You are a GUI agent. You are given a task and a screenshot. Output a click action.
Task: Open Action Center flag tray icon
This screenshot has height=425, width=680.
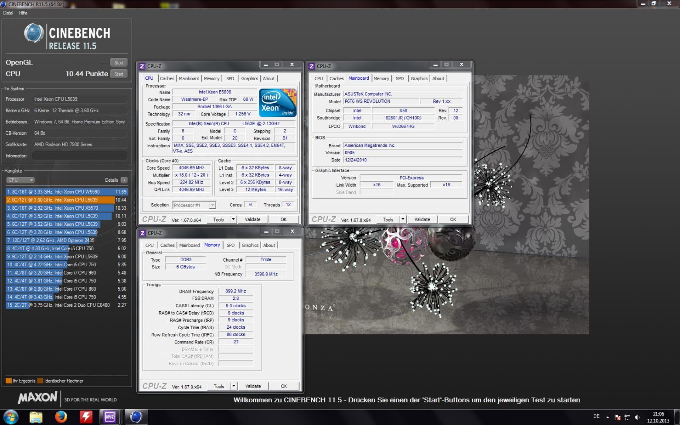tap(617, 417)
